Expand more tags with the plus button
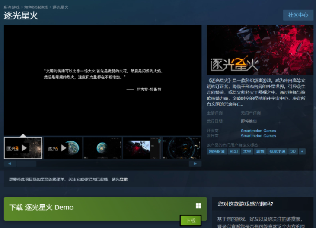This screenshot has width=316, height=228. (302, 151)
